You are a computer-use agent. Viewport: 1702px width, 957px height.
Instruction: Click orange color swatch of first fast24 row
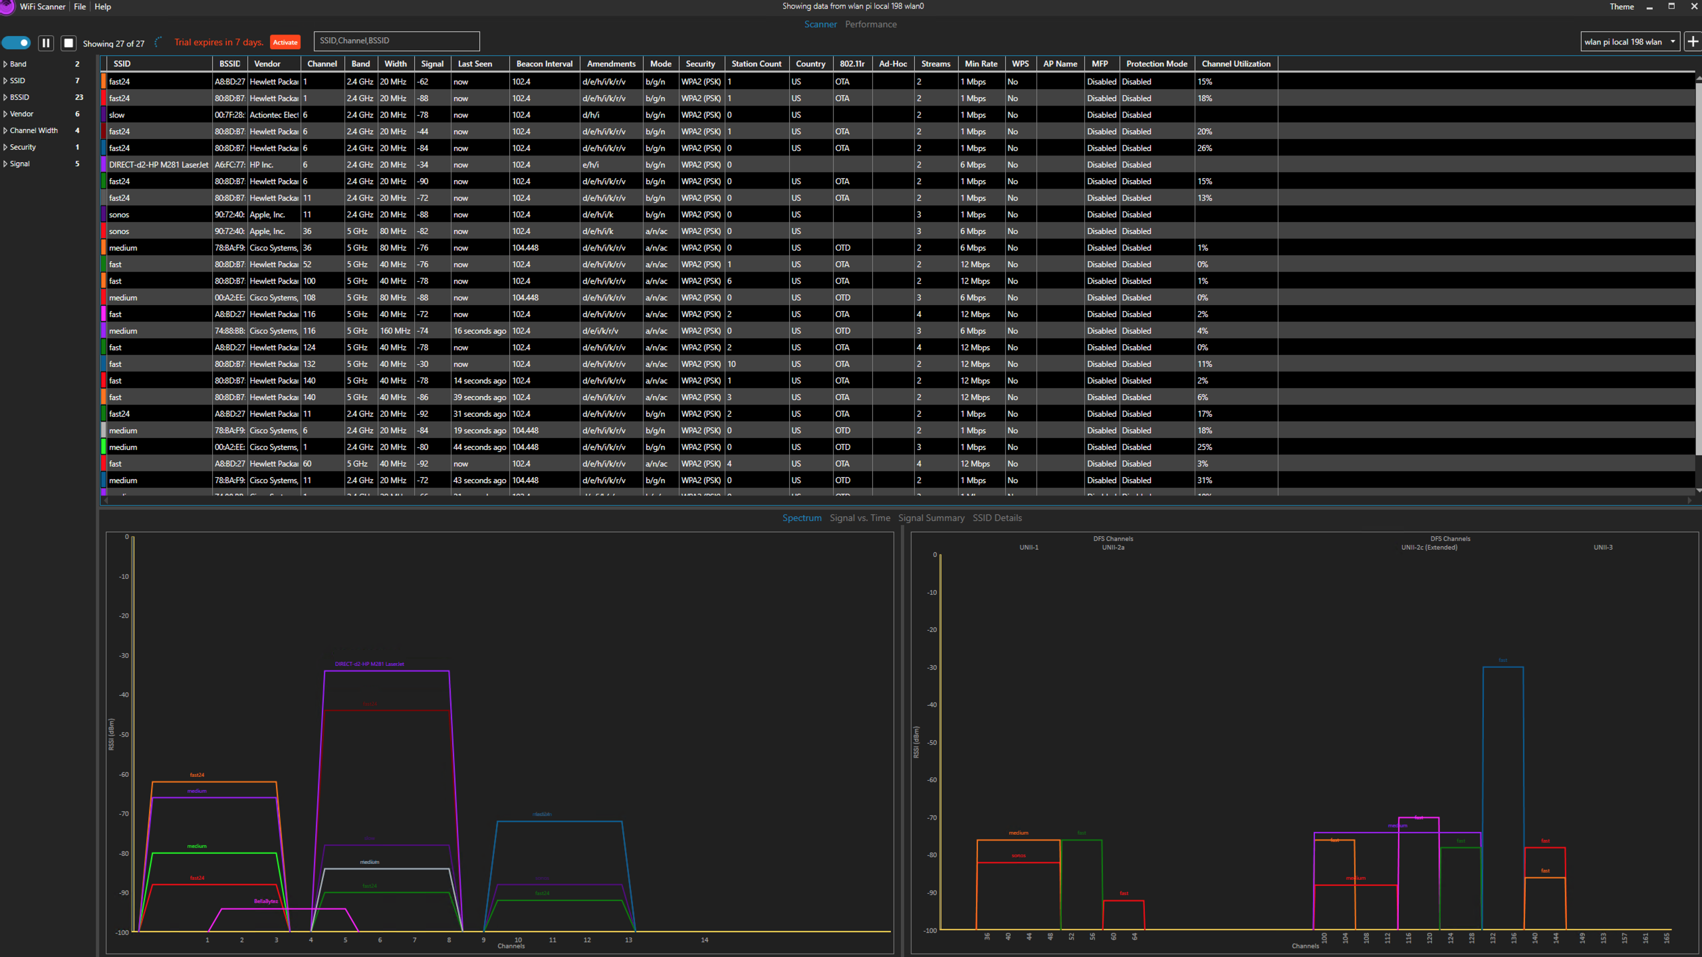coord(104,82)
